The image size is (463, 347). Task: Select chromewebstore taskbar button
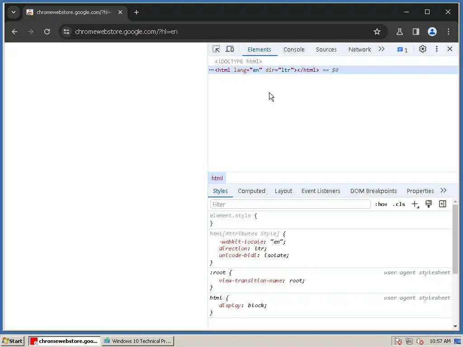pyautogui.click(x=64, y=341)
